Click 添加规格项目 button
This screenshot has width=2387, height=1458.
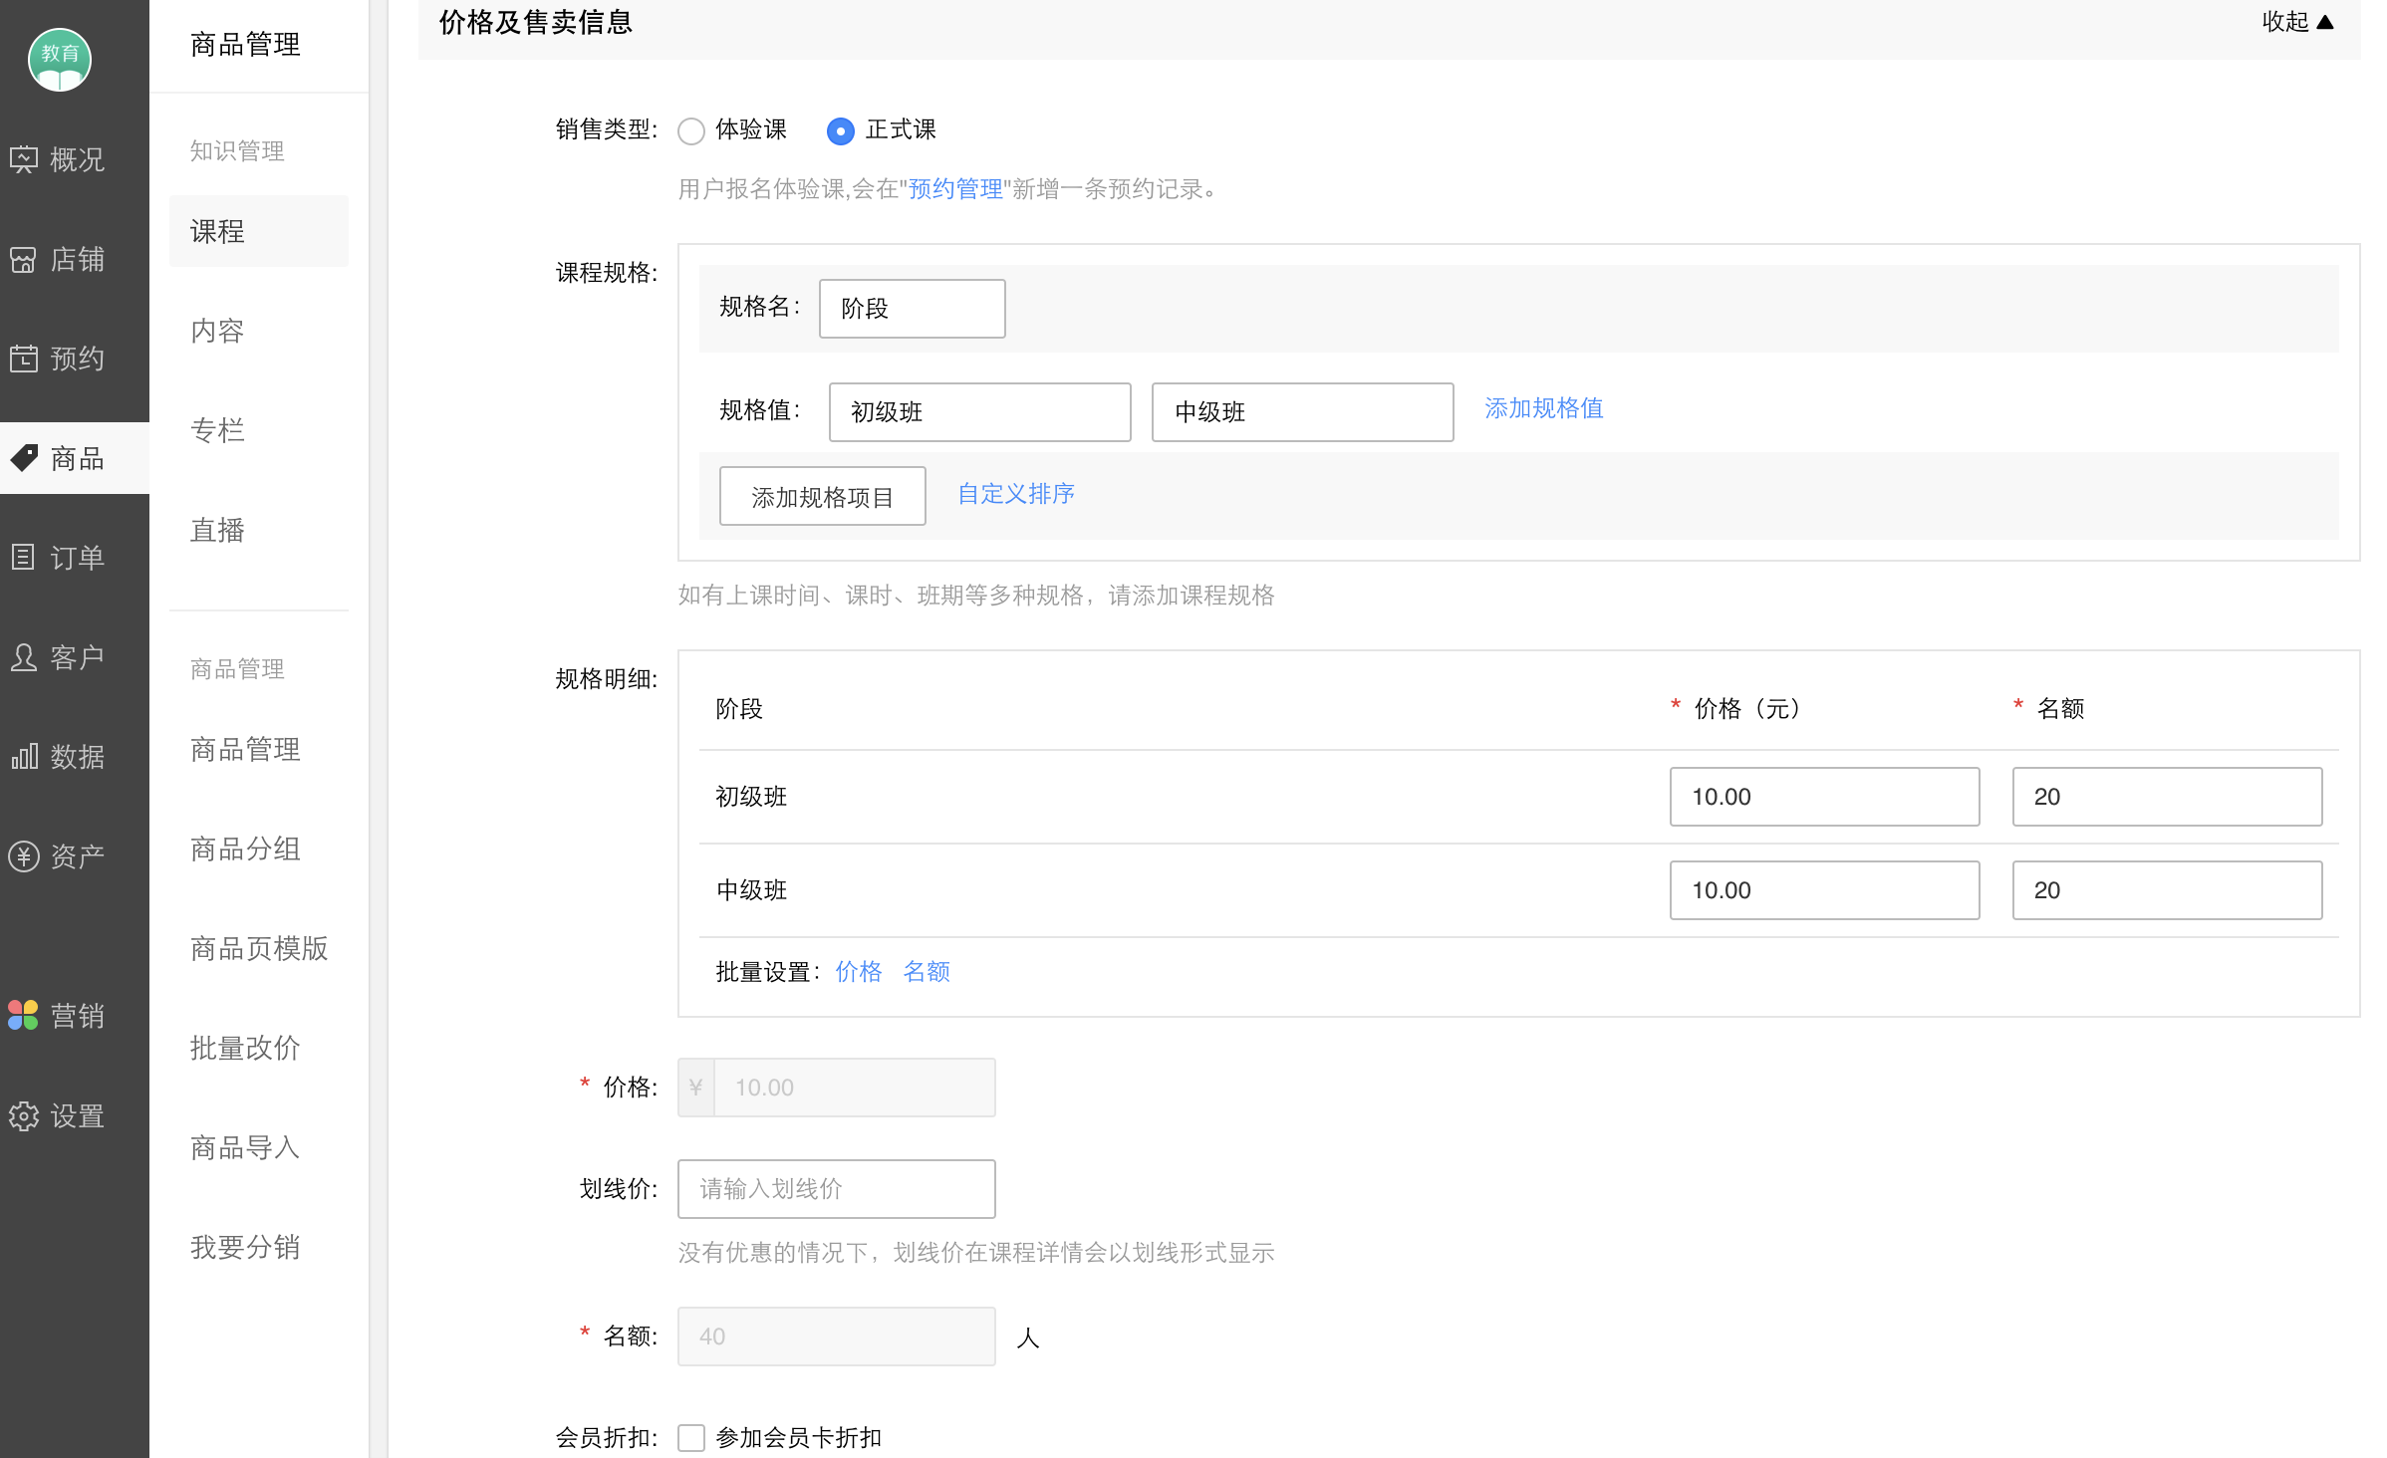[x=823, y=496]
